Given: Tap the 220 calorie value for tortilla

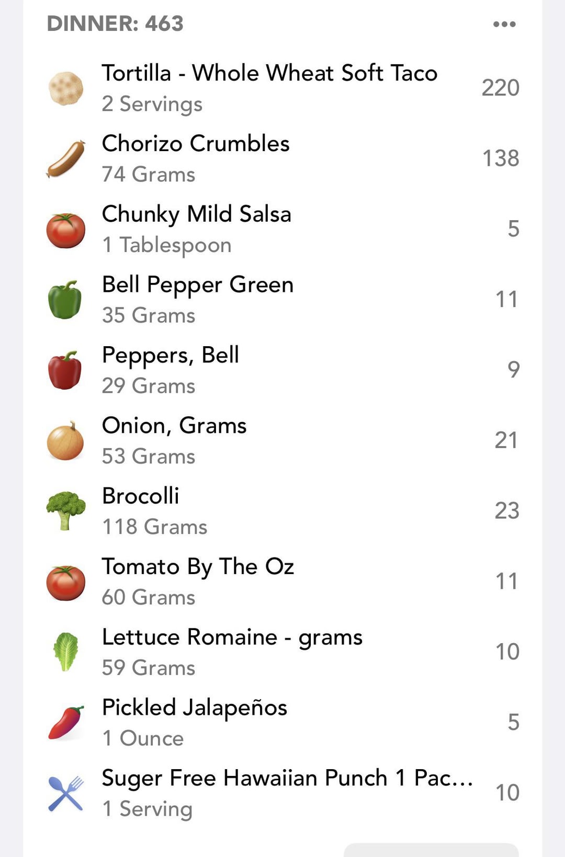Looking at the screenshot, I should pos(500,88).
